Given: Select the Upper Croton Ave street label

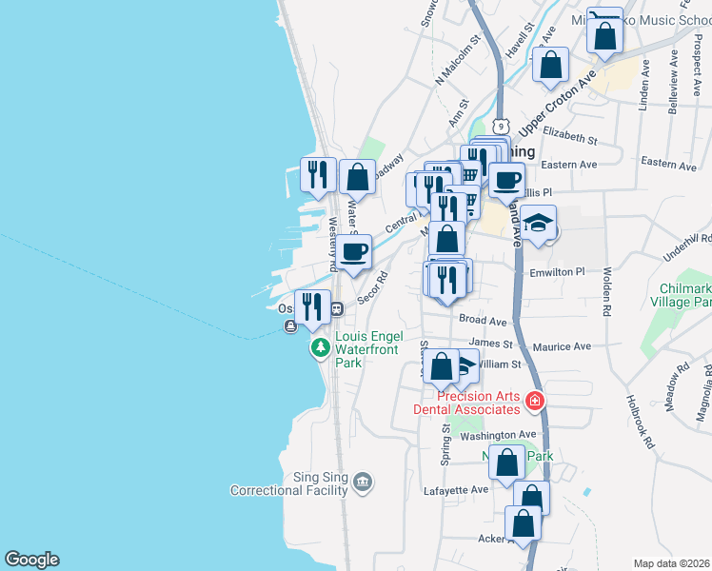Looking at the screenshot, I should coord(557,104).
